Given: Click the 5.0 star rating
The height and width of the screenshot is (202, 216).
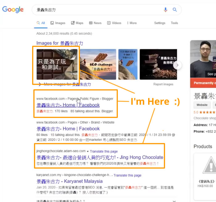Looking at the screenshot, I should point(204,112).
